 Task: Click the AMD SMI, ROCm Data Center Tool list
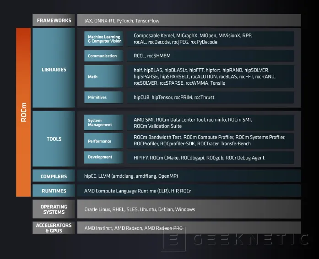[x=211, y=122]
